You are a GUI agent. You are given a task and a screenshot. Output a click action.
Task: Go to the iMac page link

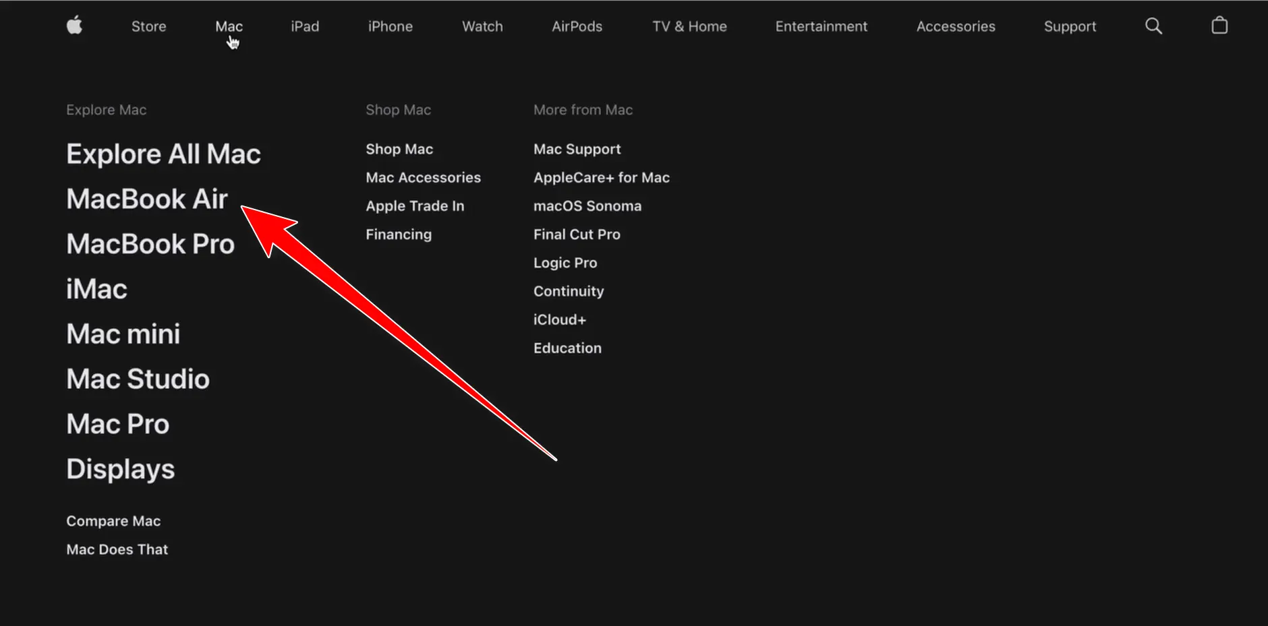[96, 289]
